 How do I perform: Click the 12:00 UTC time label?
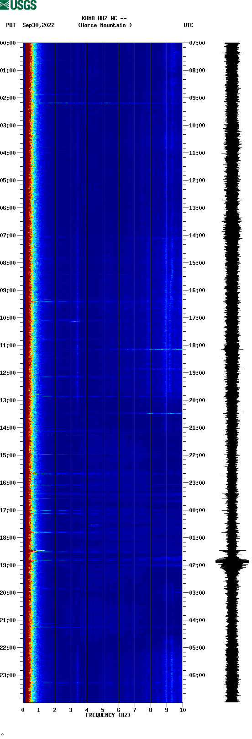(x=197, y=181)
